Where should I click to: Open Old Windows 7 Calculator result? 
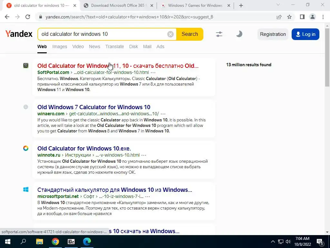pyautogui.click(x=94, y=107)
